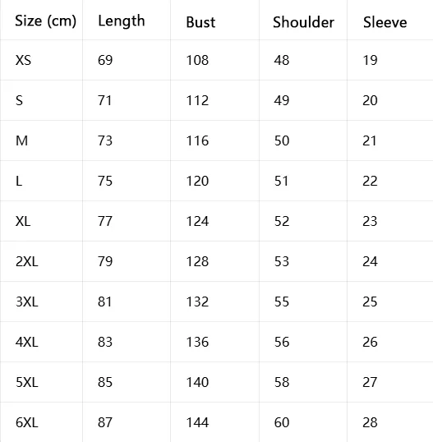Click the Sleeve column header
433x442 pixels.
click(x=385, y=22)
